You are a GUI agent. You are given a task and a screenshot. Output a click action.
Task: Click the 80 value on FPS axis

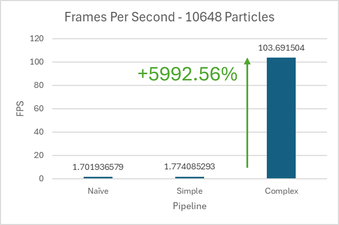tap(38, 85)
